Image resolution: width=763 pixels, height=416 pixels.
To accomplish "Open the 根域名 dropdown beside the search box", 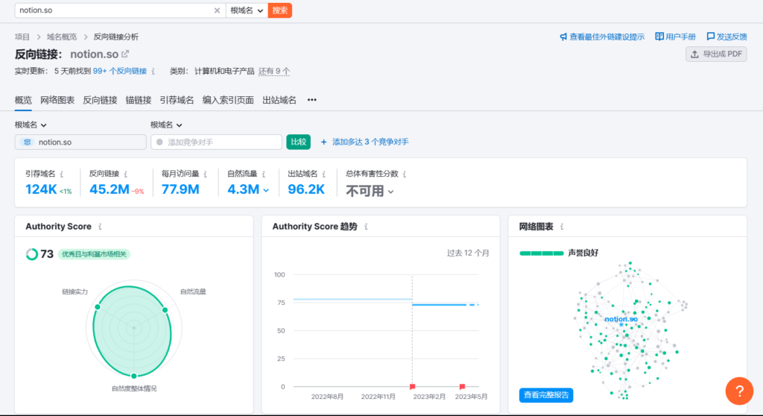I will 247,10.
